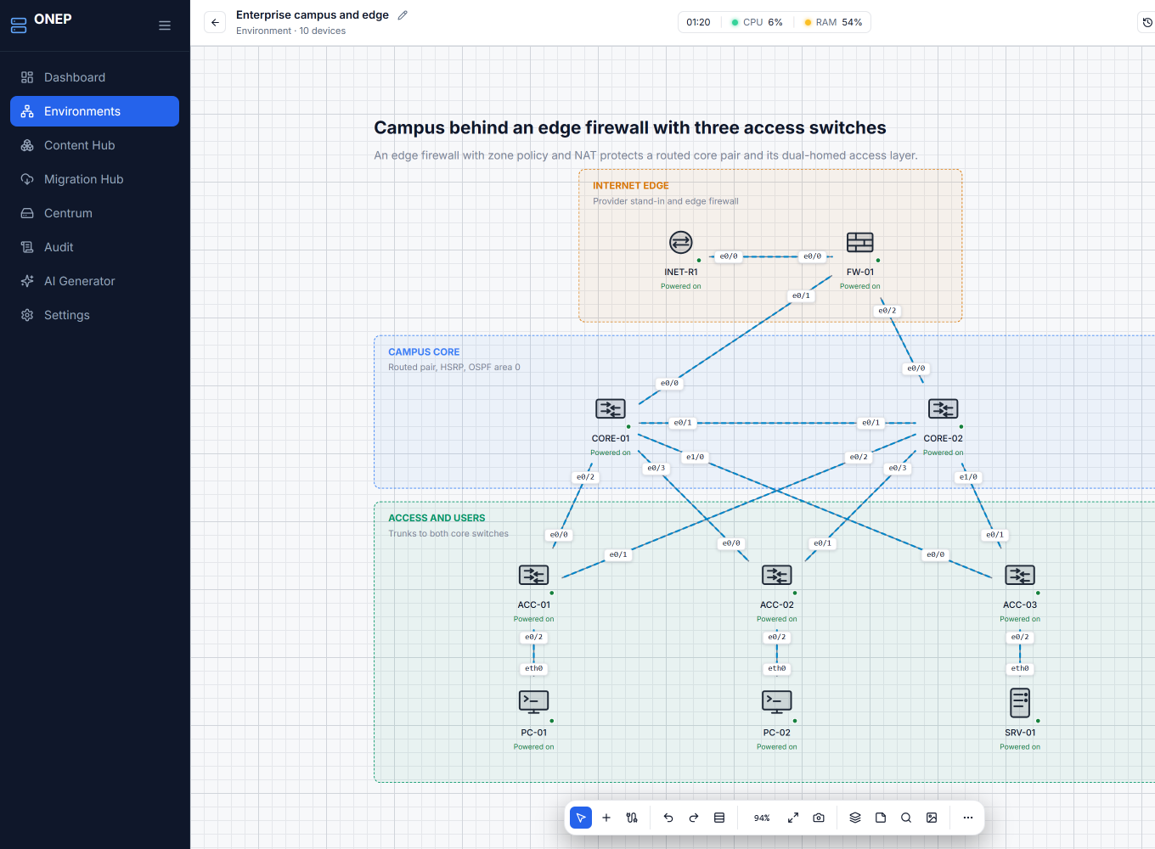Click 'Provider stand-in and edge firewall' text
1155x849 pixels.
click(666, 202)
